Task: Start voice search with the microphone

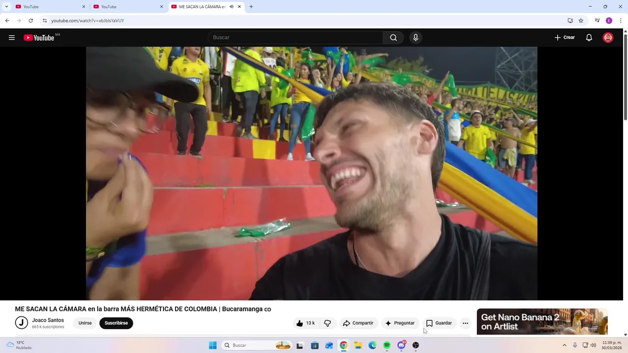Action: coord(416,38)
